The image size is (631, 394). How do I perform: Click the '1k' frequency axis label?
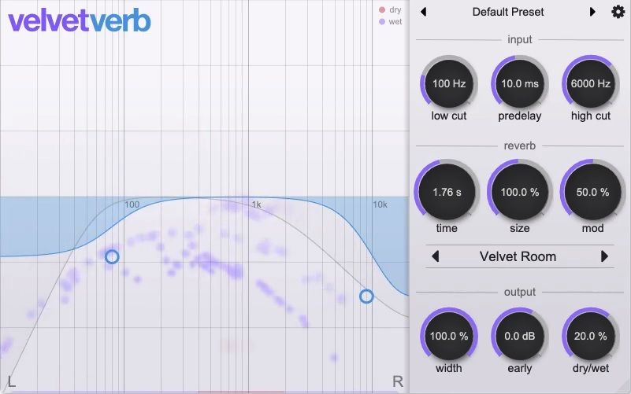pos(256,204)
